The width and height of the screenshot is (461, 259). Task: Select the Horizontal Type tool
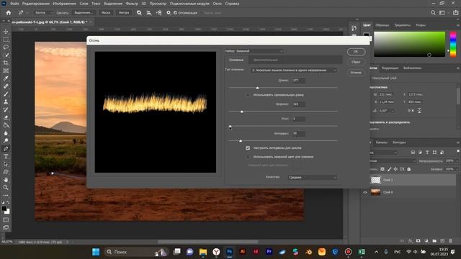coord(6,157)
